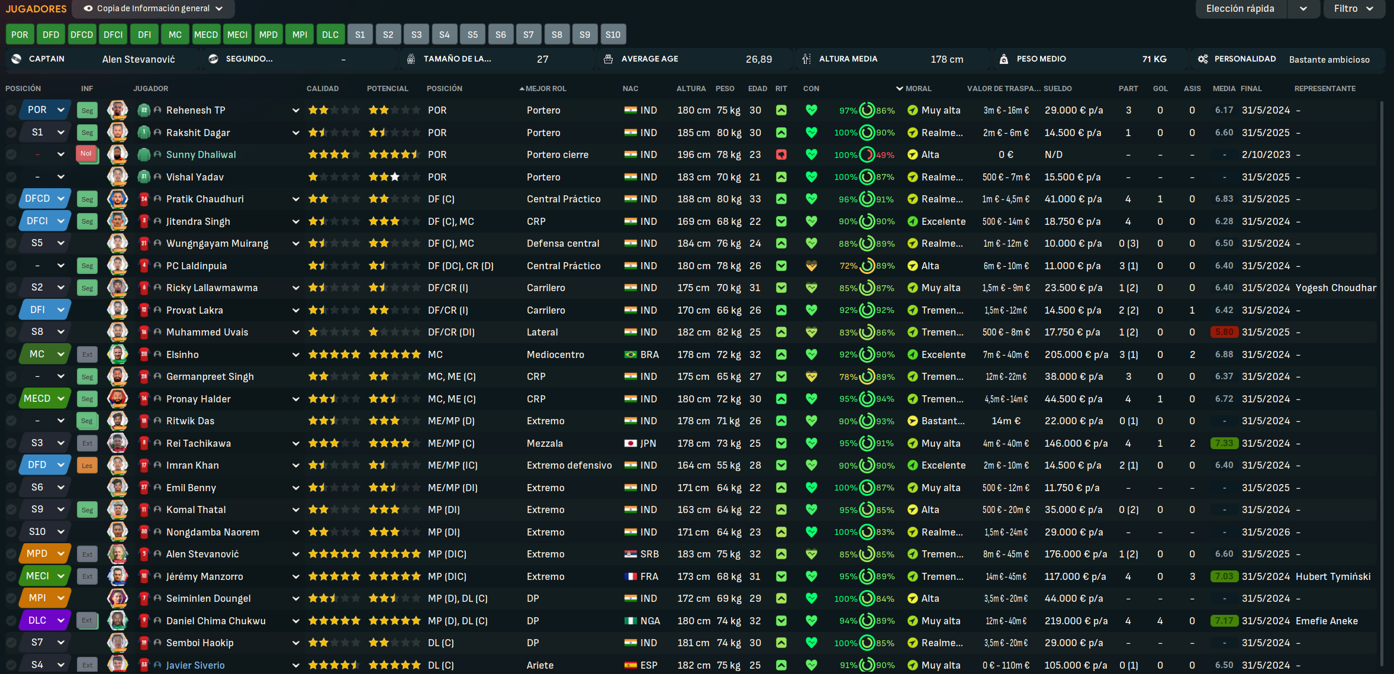Click the shirt icon of Sunny Dhaliwal
Screen dimensions: 1394x674
(144, 155)
